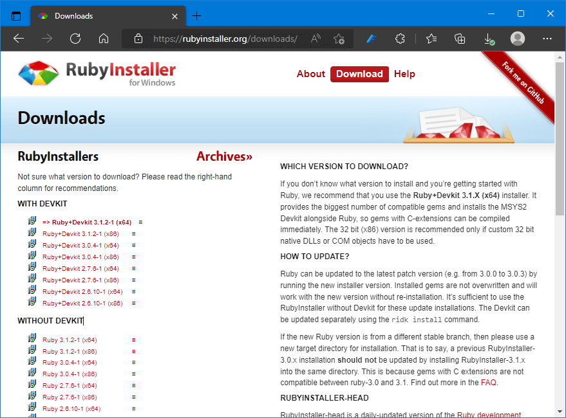Open the Ruby development link
Viewport: 566px width, 418px height.
[489, 414]
